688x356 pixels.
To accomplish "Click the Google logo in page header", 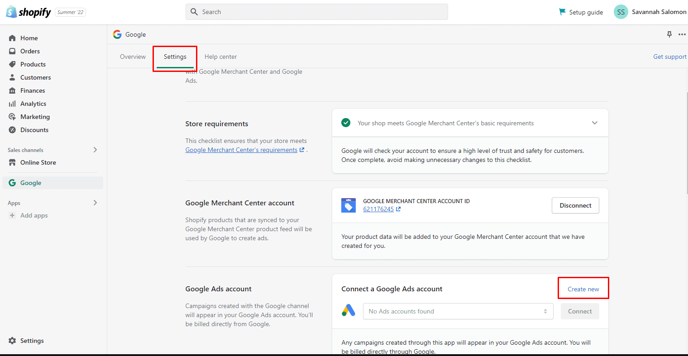I will tap(117, 34).
